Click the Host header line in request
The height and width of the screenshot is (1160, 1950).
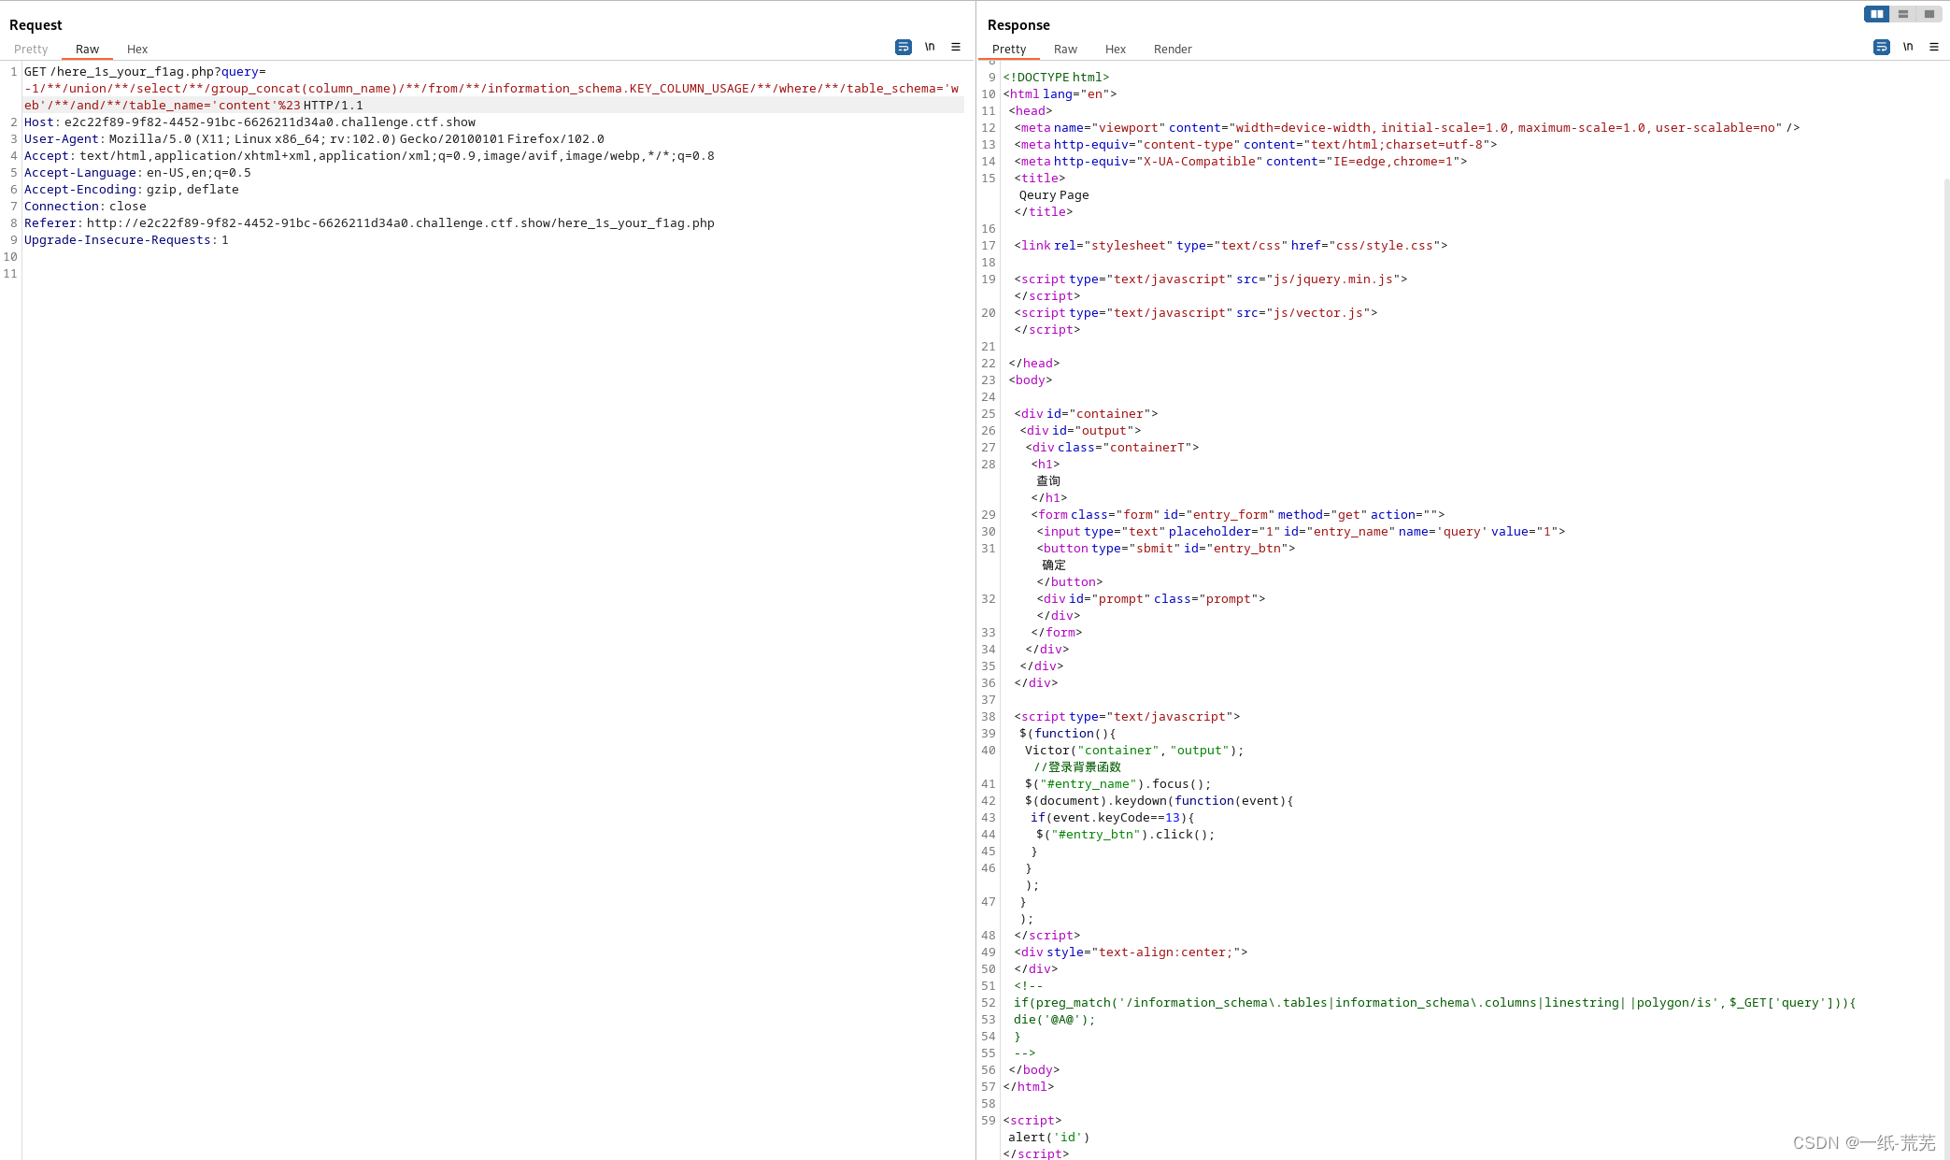pyautogui.click(x=249, y=122)
